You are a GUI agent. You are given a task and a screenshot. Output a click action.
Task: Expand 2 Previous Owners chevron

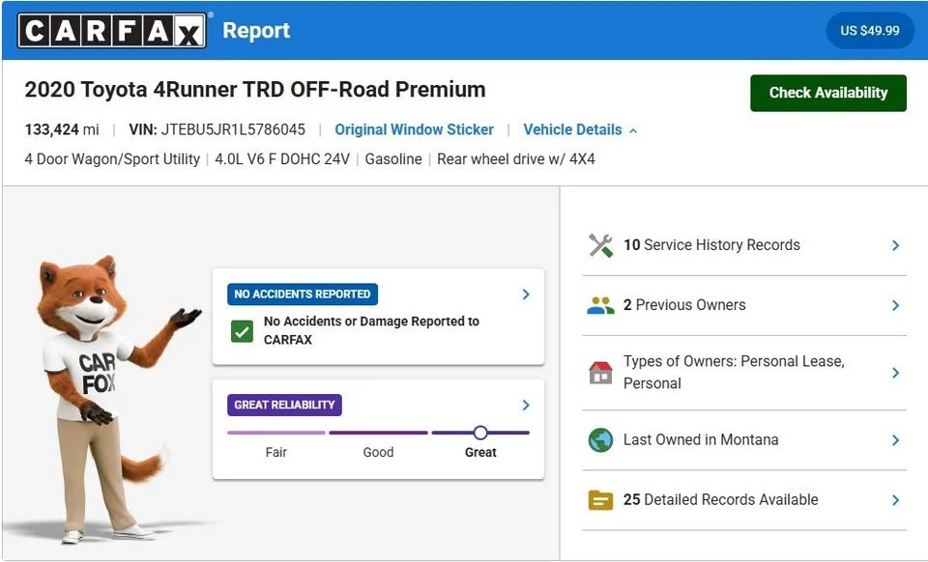[895, 305]
